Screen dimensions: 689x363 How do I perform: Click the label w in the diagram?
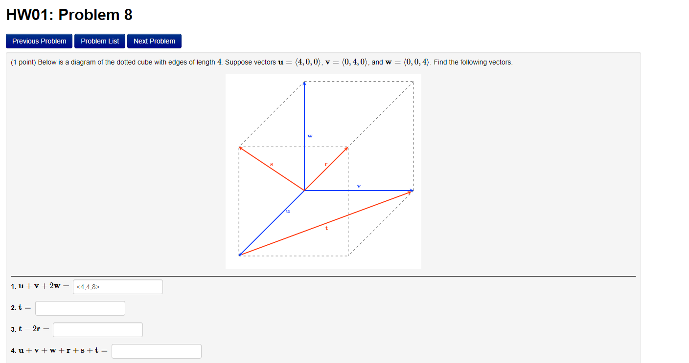[310, 135]
